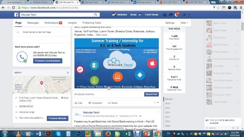Click the Promote Website button
244x137 pixels.
[x=58, y=118]
